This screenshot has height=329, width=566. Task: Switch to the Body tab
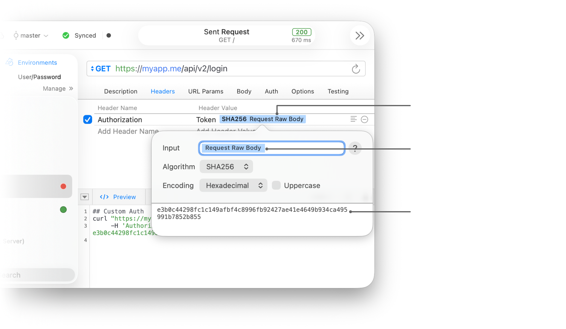tap(244, 91)
